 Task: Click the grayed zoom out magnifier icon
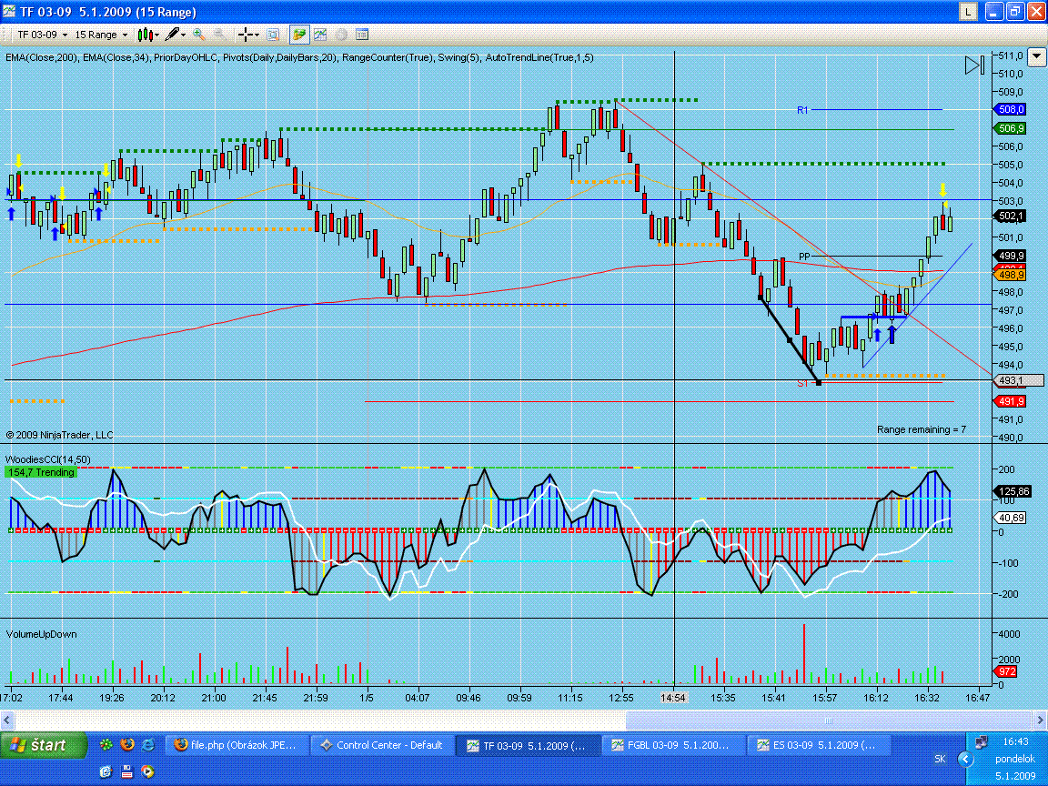tap(219, 35)
